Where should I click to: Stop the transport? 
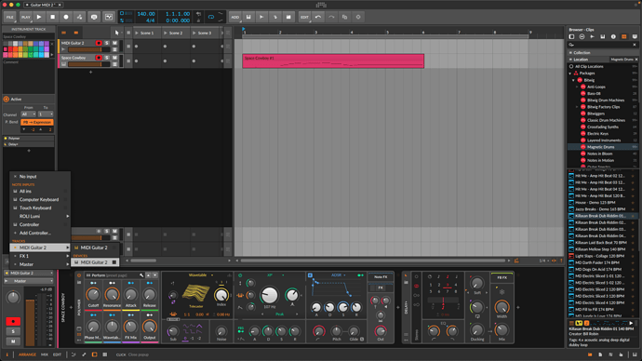coord(52,17)
